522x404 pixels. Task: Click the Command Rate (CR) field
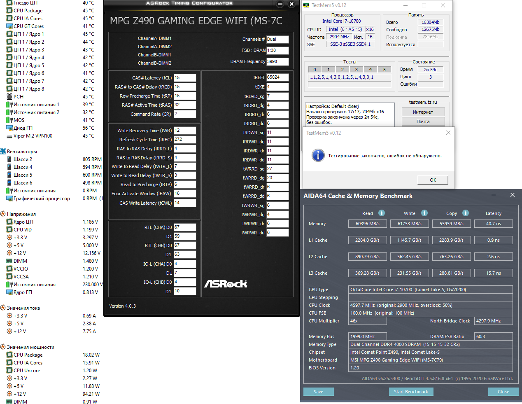coord(185,114)
